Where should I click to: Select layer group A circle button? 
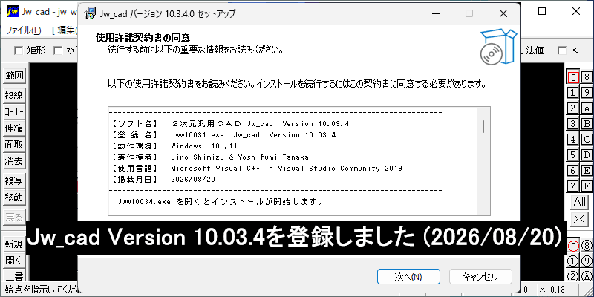tap(587, 276)
